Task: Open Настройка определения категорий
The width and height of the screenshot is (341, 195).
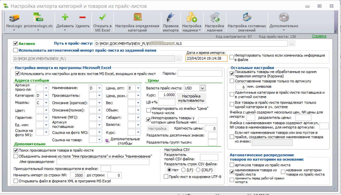Action: pos(137,18)
